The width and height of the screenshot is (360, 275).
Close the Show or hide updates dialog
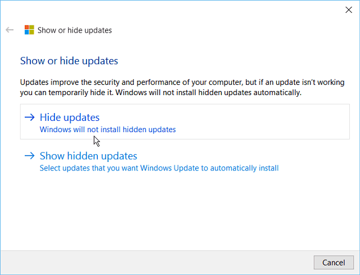[349, 10]
